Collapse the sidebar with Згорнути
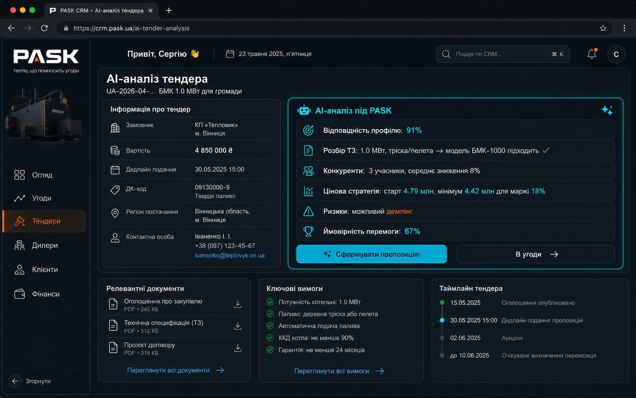The width and height of the screenshot is (636, 398). tap(30, 381)
